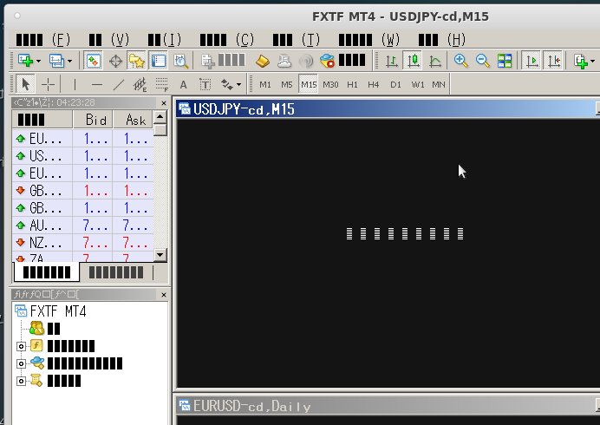Switch timeframe to MN
The height and width of the screenshot is (425, 600).
439,84
